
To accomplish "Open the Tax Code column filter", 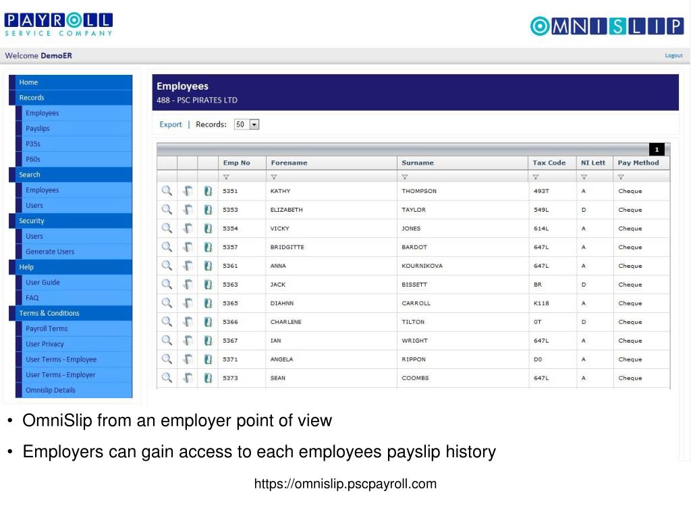I will [535, 177].
